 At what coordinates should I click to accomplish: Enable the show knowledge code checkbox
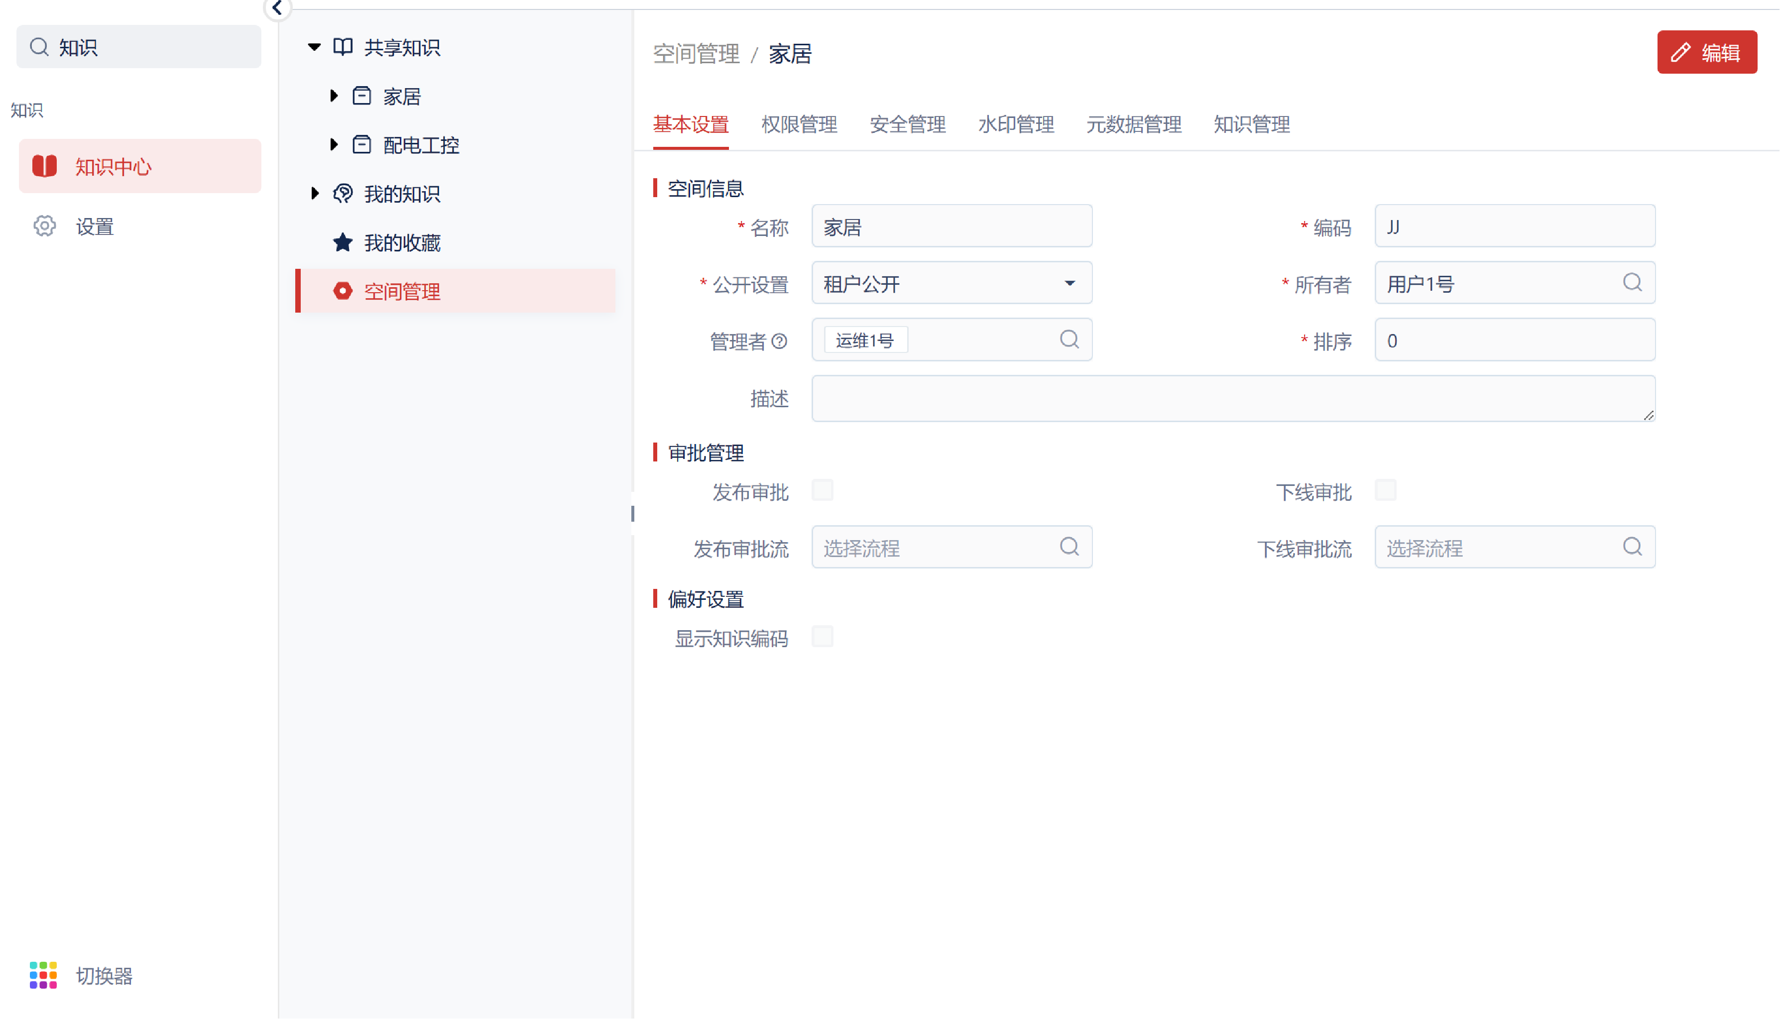(823, 637)
